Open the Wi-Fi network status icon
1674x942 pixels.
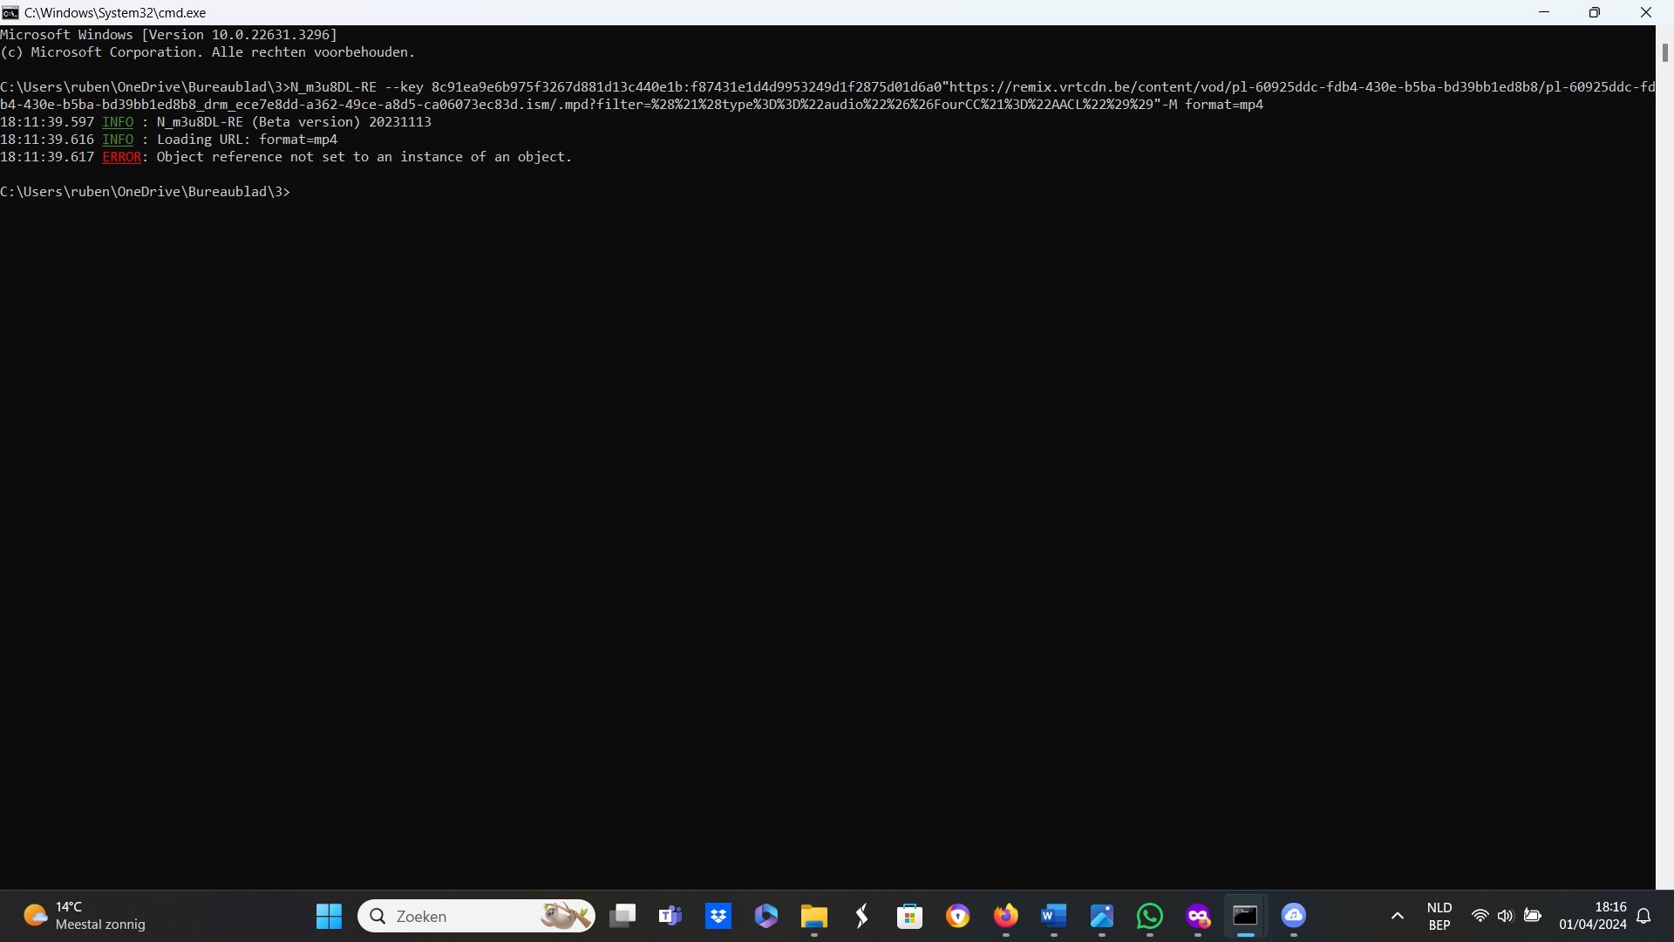coord(1480,916)
